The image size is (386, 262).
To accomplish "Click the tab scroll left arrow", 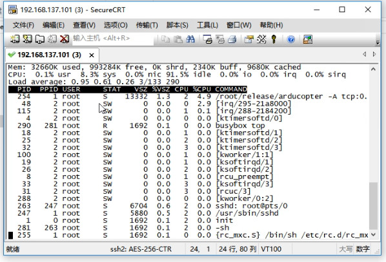I will 364,54.
